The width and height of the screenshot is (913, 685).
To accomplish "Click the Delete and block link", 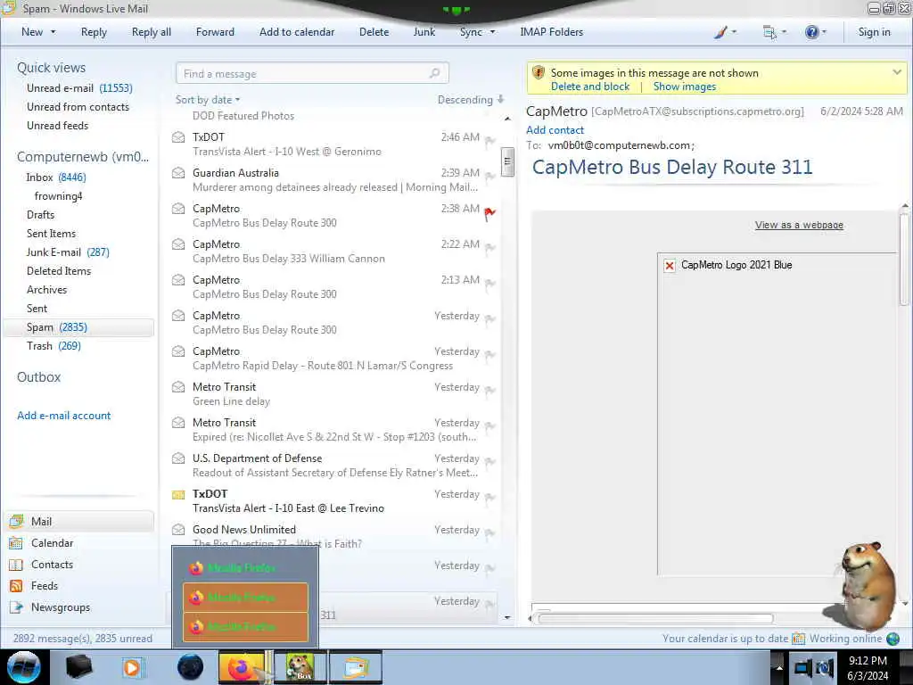I will [590, 87].
